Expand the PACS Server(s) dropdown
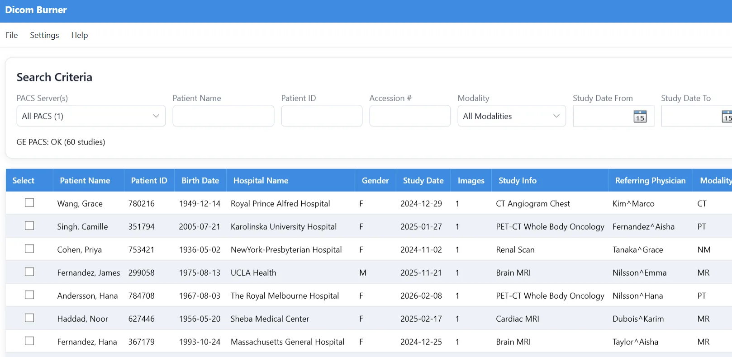 pyautogui.click(x=91, y=116)
